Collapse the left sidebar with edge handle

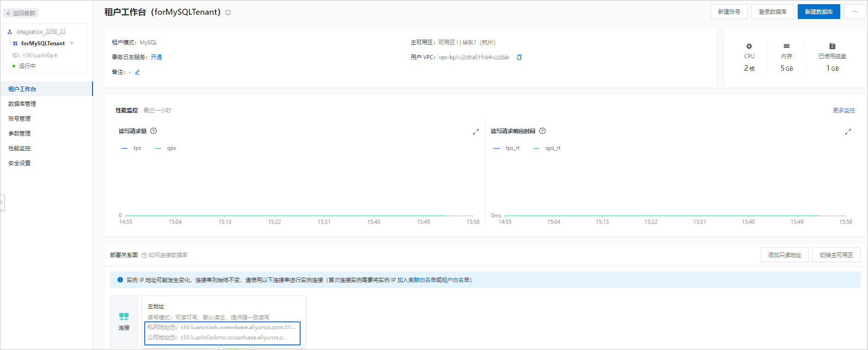2,203
